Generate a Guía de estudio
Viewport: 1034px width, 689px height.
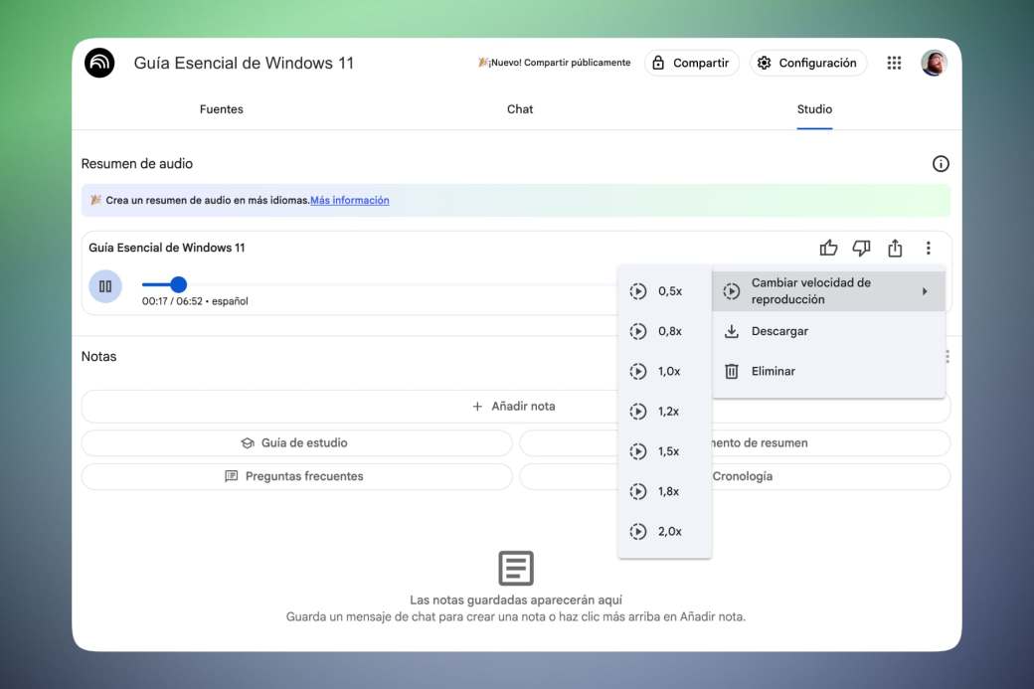coord(296,443)
